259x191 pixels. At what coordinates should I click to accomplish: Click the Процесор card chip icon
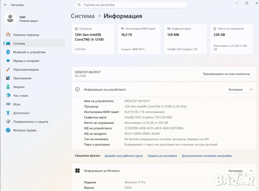click(76, 29)
